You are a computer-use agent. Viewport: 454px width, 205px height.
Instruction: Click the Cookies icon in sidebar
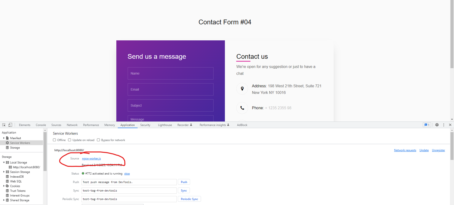coord(7,186)
